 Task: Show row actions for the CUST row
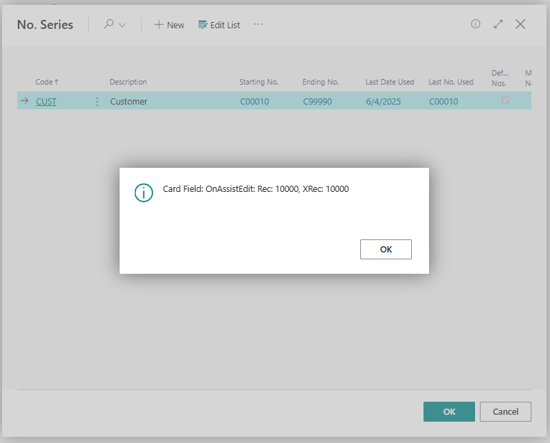coord(96,101)
